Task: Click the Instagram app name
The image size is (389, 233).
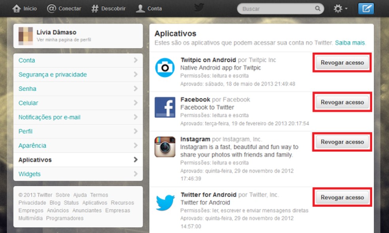Action: pos(195,139)
